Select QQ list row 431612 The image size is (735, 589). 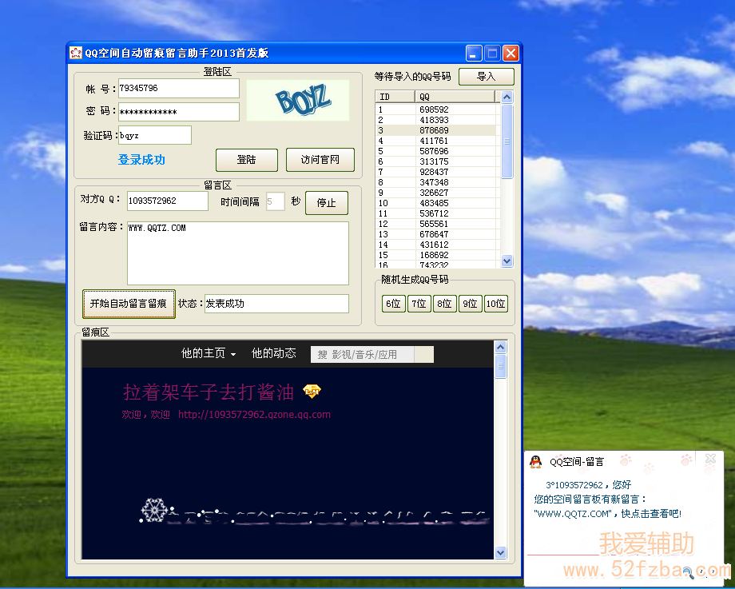[x=436, y=245]
